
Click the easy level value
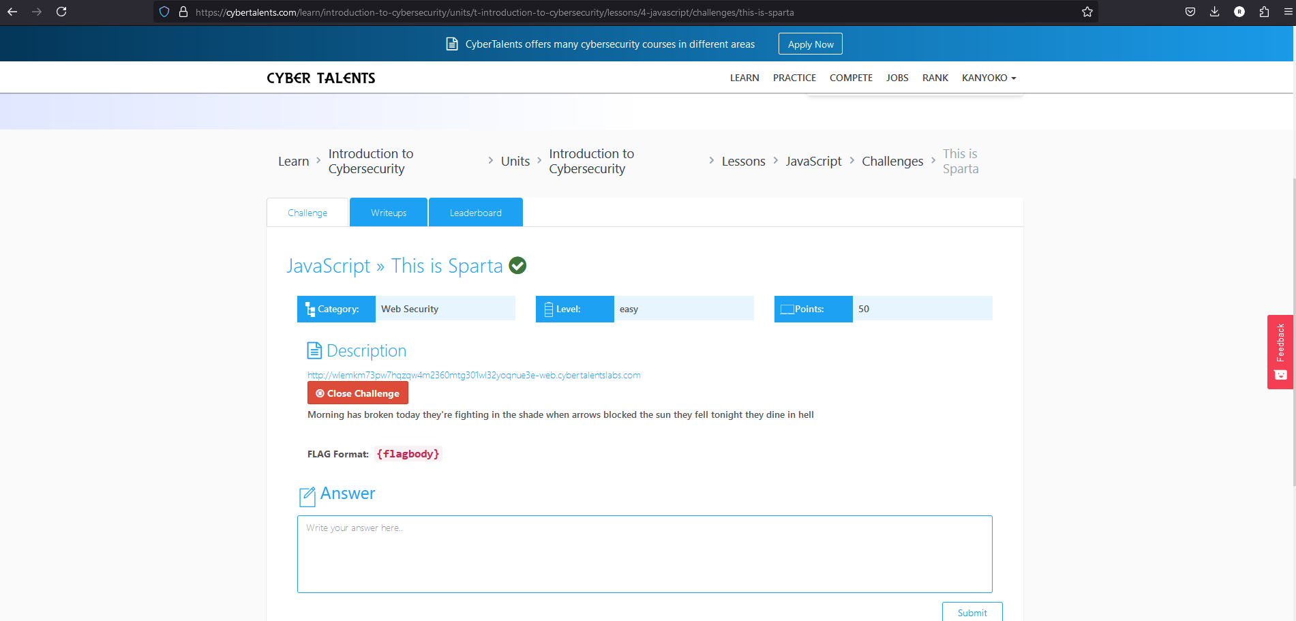click(629, 309)
